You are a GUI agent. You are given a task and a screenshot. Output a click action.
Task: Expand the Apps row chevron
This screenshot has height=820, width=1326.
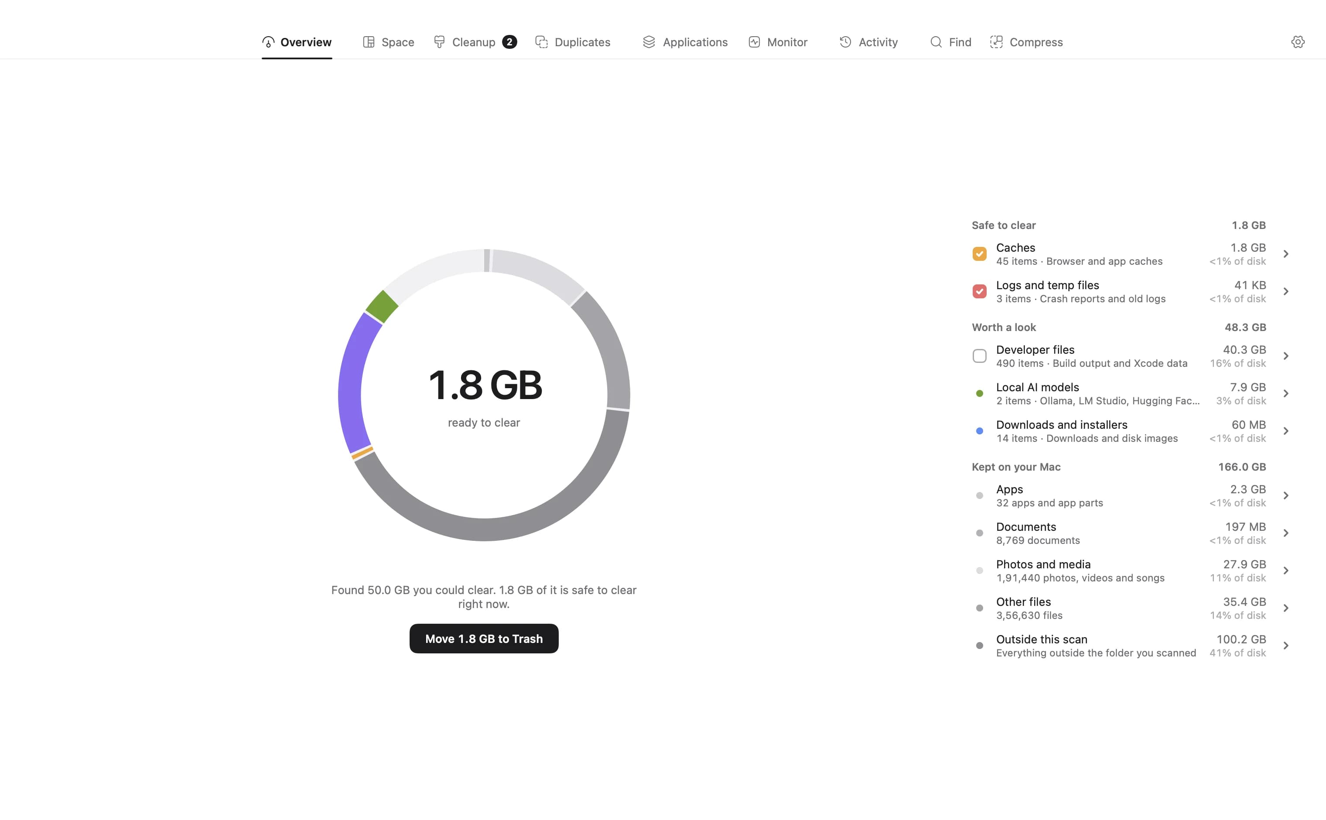click(1286, 495)
